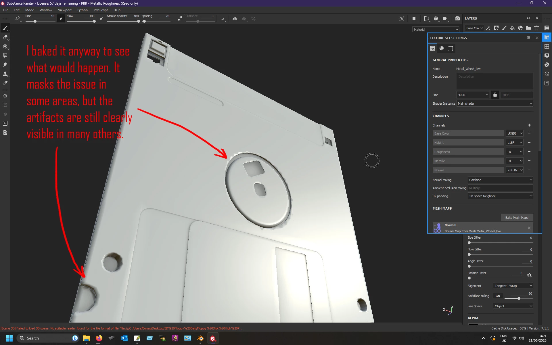Open the Viewport menu

(x=65, y=10)
